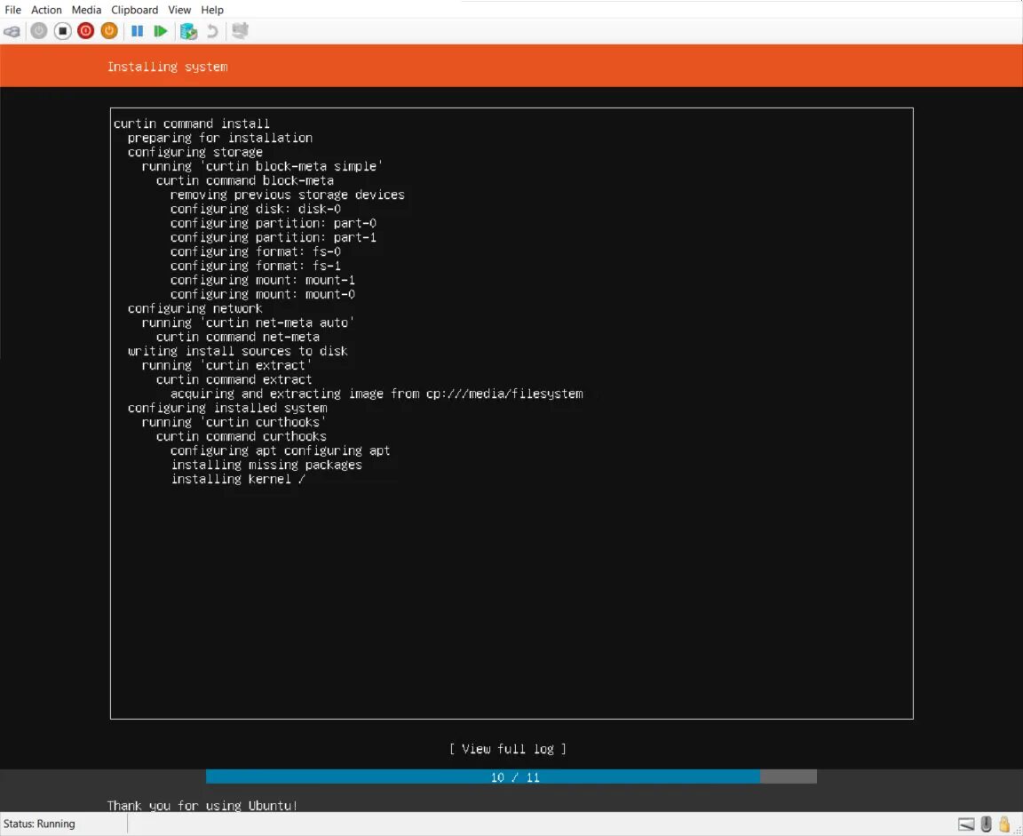Open the File menu
The width and height of the screenshot is (1023, 836).
pyautogui.click(x=12, y=10)
